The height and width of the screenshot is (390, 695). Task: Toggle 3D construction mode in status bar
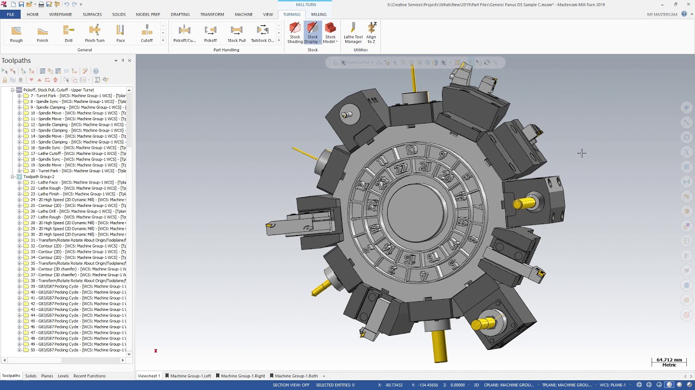click(476, 385)
